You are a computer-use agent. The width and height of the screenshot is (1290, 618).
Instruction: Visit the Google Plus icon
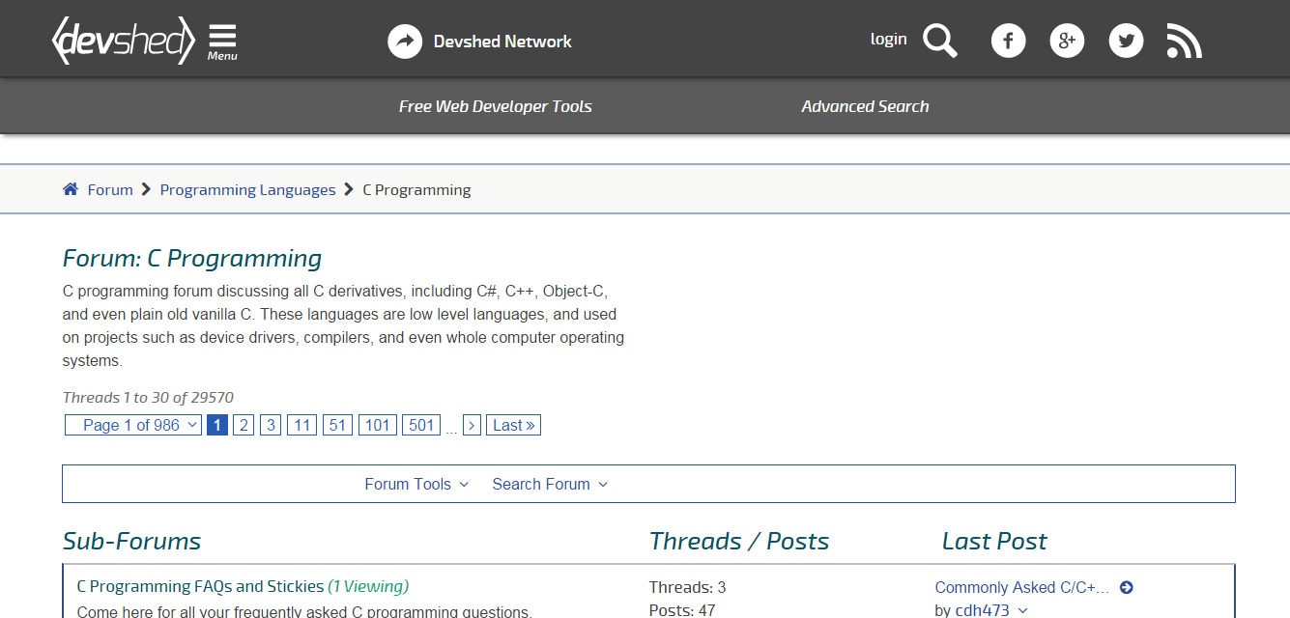[x=1067, y=41]
